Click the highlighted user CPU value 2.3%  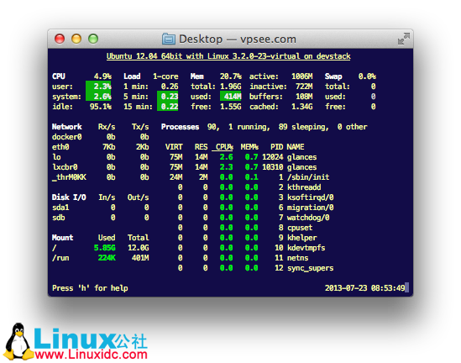click(98, 87)
